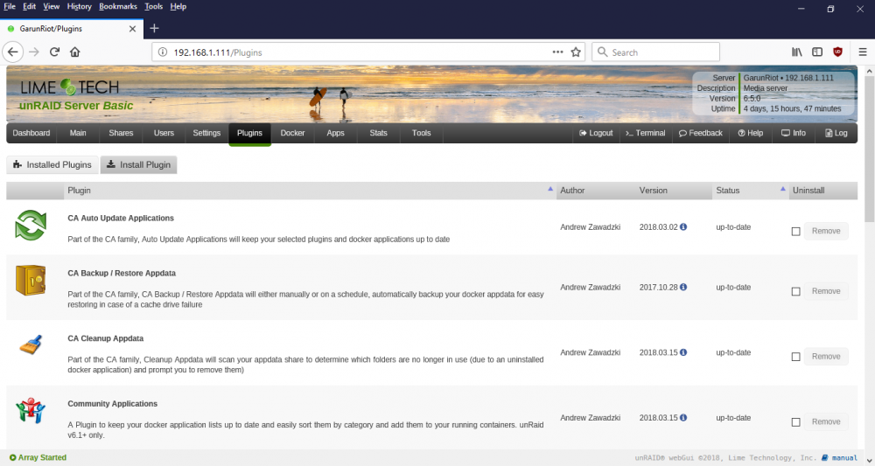
Task: Tick uninstall checkbox for CA Backup / Restore Appdata
Action: 795,291
